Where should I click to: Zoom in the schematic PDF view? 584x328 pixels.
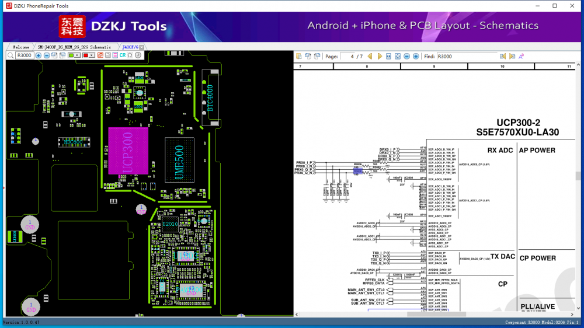click(x=416, y=57)
